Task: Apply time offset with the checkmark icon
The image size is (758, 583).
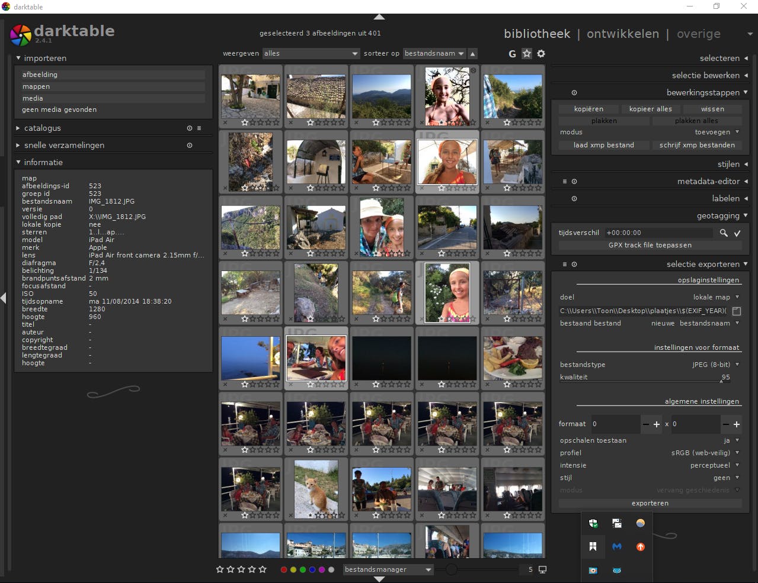Action: (737, 233)
